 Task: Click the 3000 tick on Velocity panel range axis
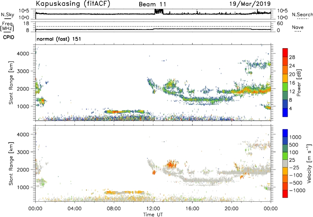click(x=23, y=152)
